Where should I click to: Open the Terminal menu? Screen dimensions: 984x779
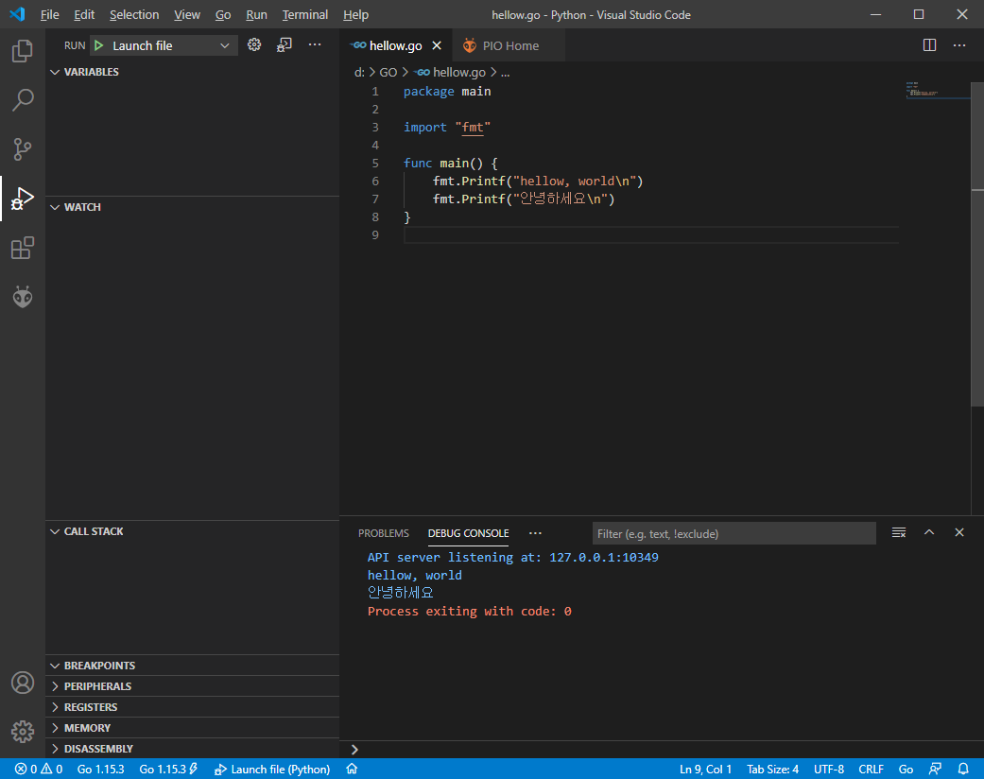click(305, 14)
